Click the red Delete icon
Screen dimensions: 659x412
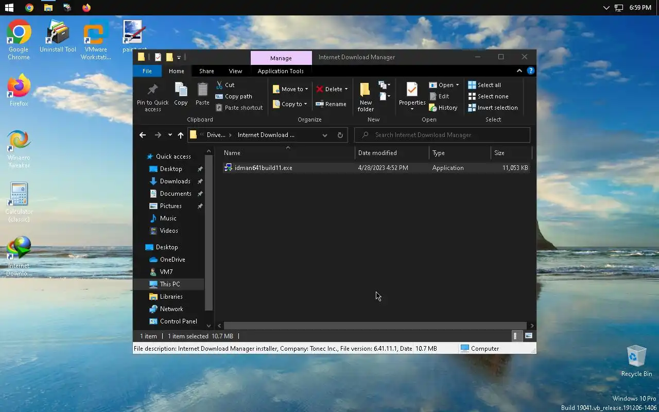[320, 89]
